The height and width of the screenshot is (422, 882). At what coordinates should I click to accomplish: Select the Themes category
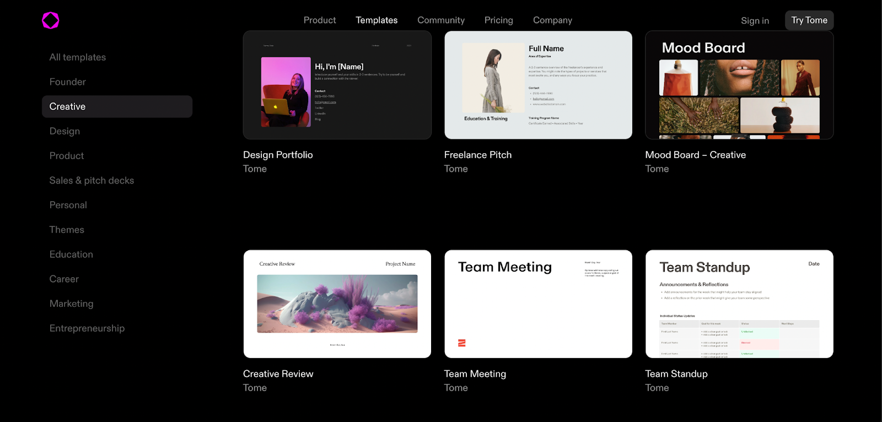(x=67, y=230)
